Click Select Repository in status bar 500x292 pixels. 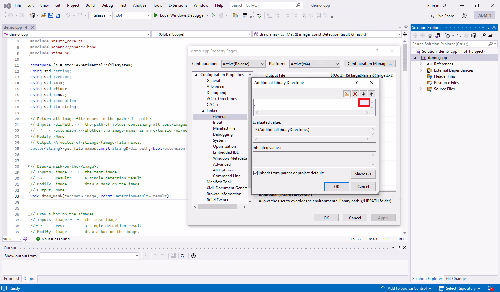point(460,288)
